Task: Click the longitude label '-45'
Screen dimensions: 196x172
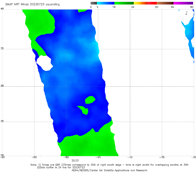Action: 98,157
